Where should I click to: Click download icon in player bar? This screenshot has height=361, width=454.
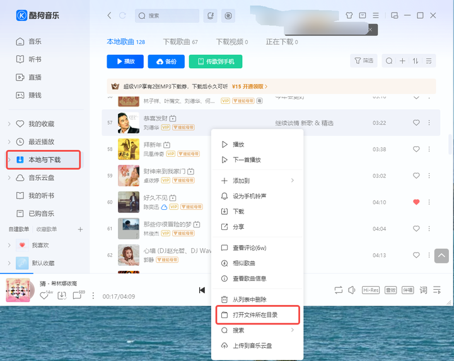[62, 295]
